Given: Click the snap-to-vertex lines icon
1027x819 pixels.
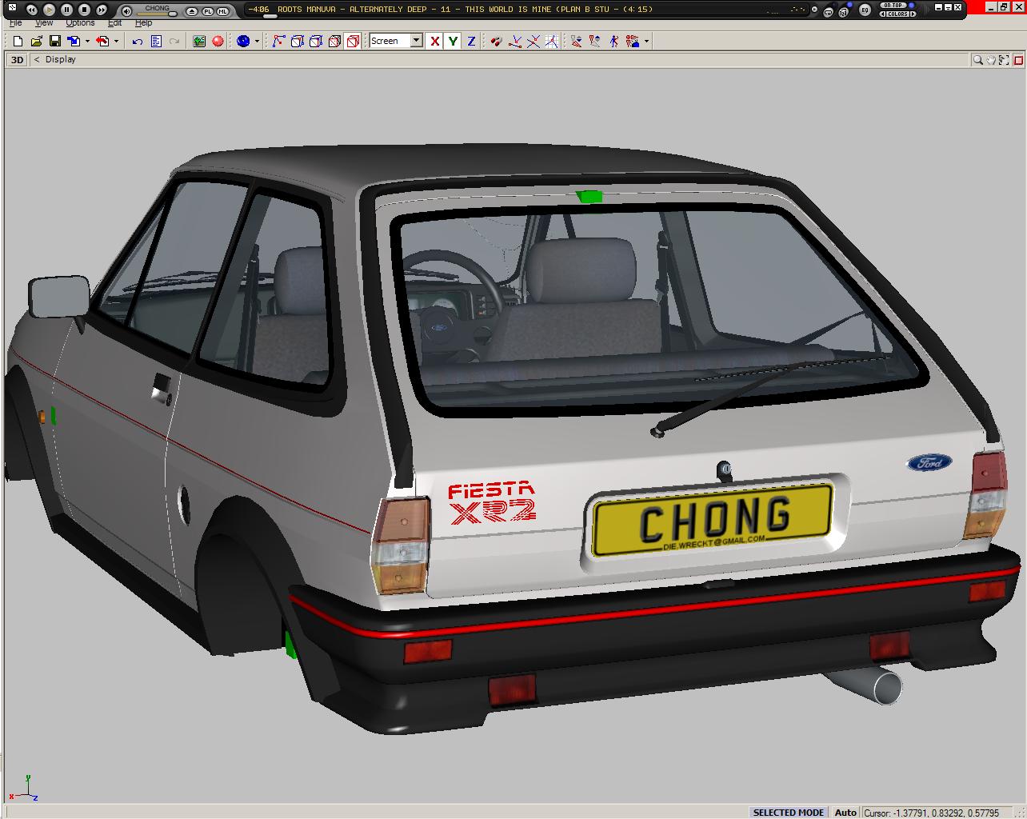Looking at the screenshot, I should coord(515,41).
